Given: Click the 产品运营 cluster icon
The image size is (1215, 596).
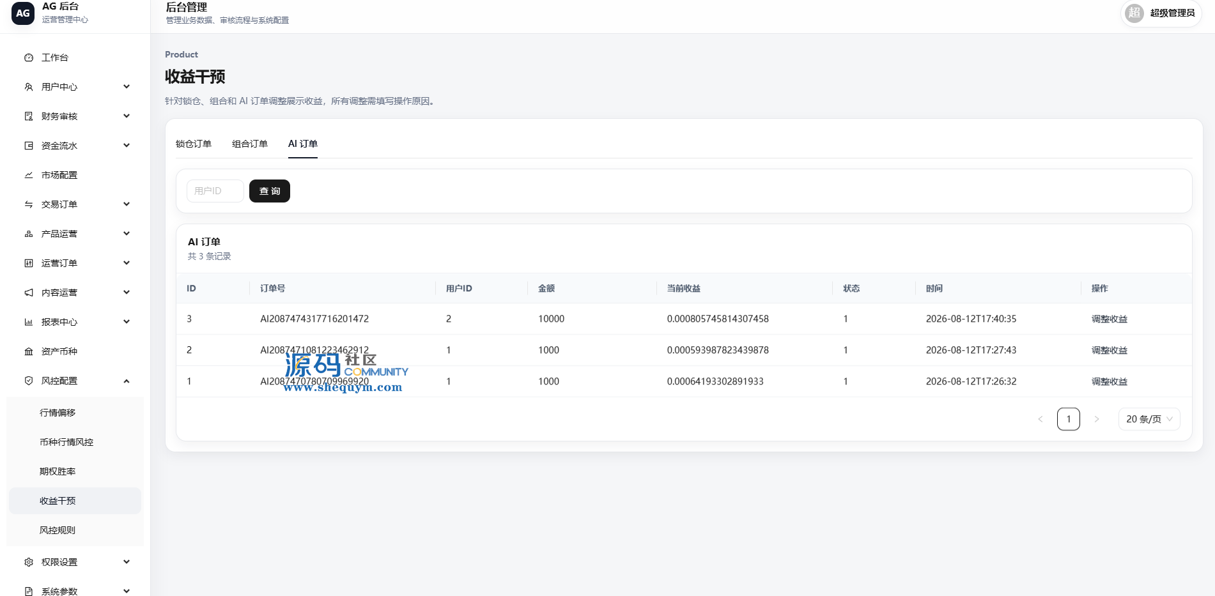Looking at the screenshot, I should click(29, 234).
